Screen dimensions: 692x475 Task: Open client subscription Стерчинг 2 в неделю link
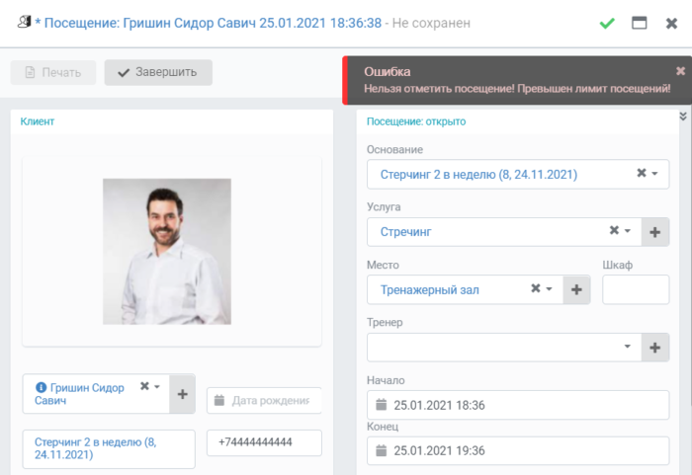point(96,448)
